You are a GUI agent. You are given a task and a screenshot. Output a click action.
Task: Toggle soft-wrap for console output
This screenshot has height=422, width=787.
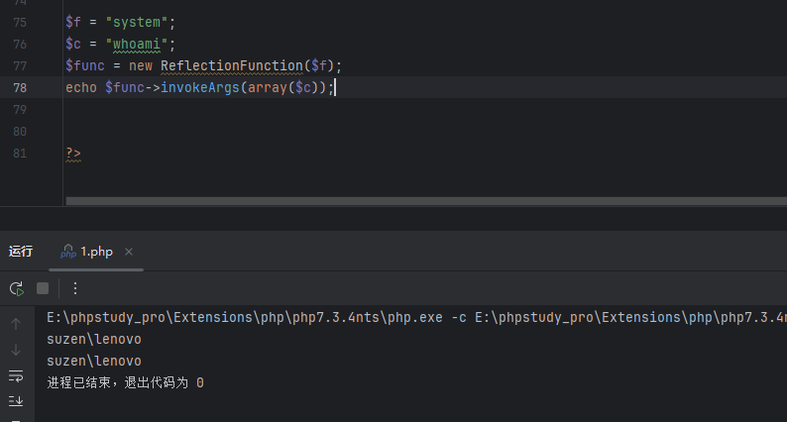[x=16, y=375]
